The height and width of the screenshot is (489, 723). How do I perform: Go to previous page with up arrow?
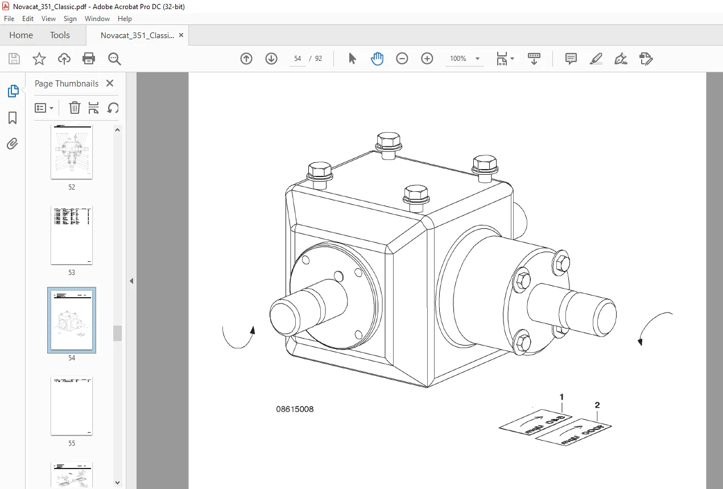pyautogui.click(x=246, y=59)
